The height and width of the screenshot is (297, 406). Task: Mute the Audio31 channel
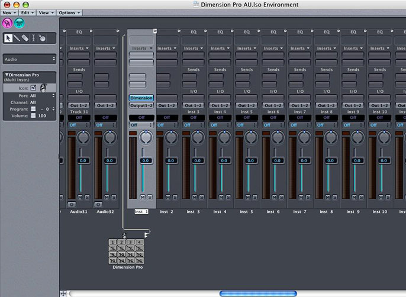pos(80,197)
